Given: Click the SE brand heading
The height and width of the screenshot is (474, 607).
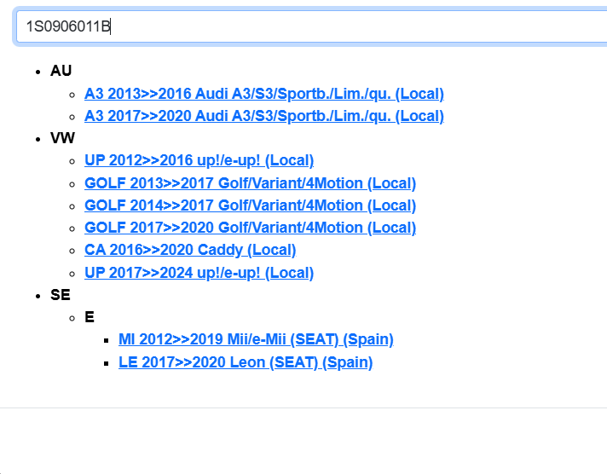Looking at the screenshot, I should [61, 295].
